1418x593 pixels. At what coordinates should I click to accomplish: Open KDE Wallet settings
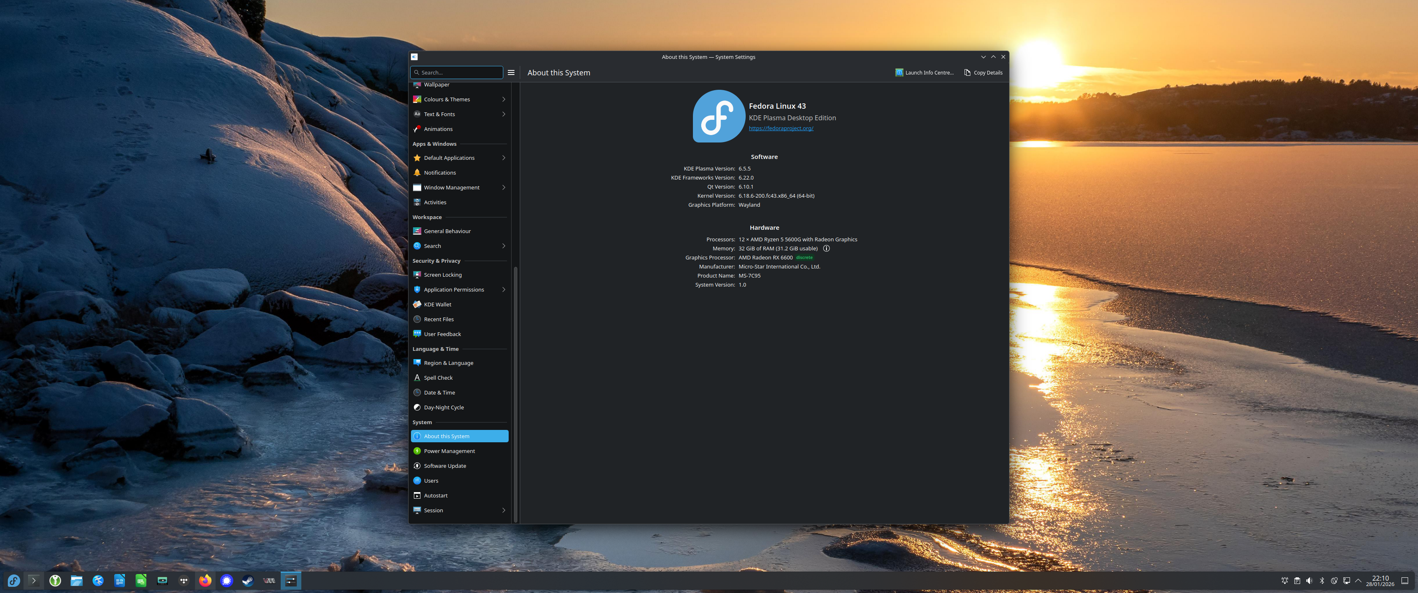pyautogui.click(x=437, y=304)
